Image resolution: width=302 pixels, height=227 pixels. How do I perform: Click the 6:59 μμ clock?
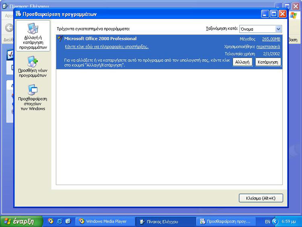click(289, 221)
